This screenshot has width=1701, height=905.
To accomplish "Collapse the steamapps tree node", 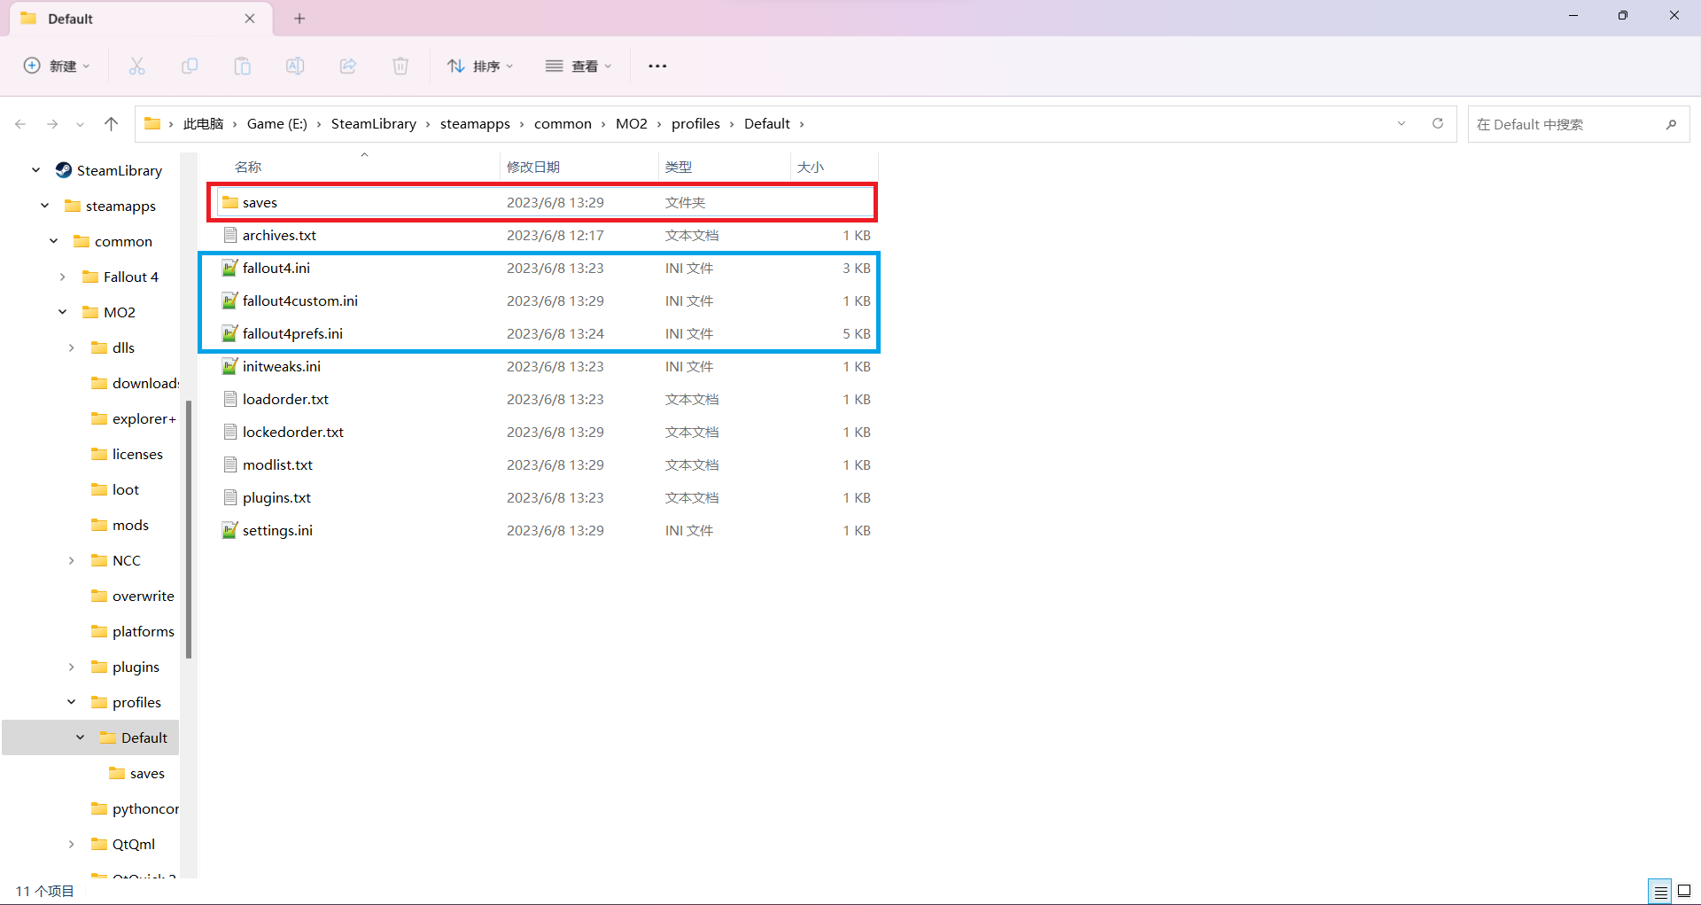I will [44, 206].
